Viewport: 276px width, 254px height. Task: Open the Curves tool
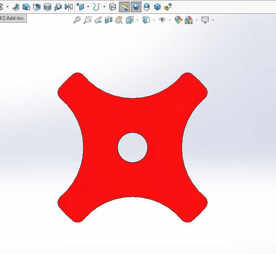coord(96,7)
